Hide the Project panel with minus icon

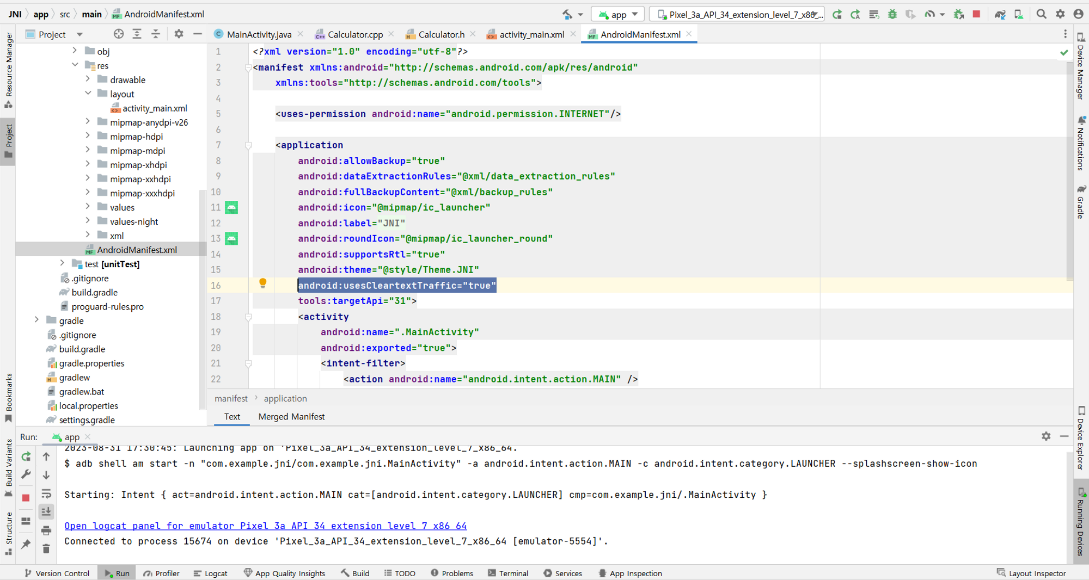(x=197, y=34)
